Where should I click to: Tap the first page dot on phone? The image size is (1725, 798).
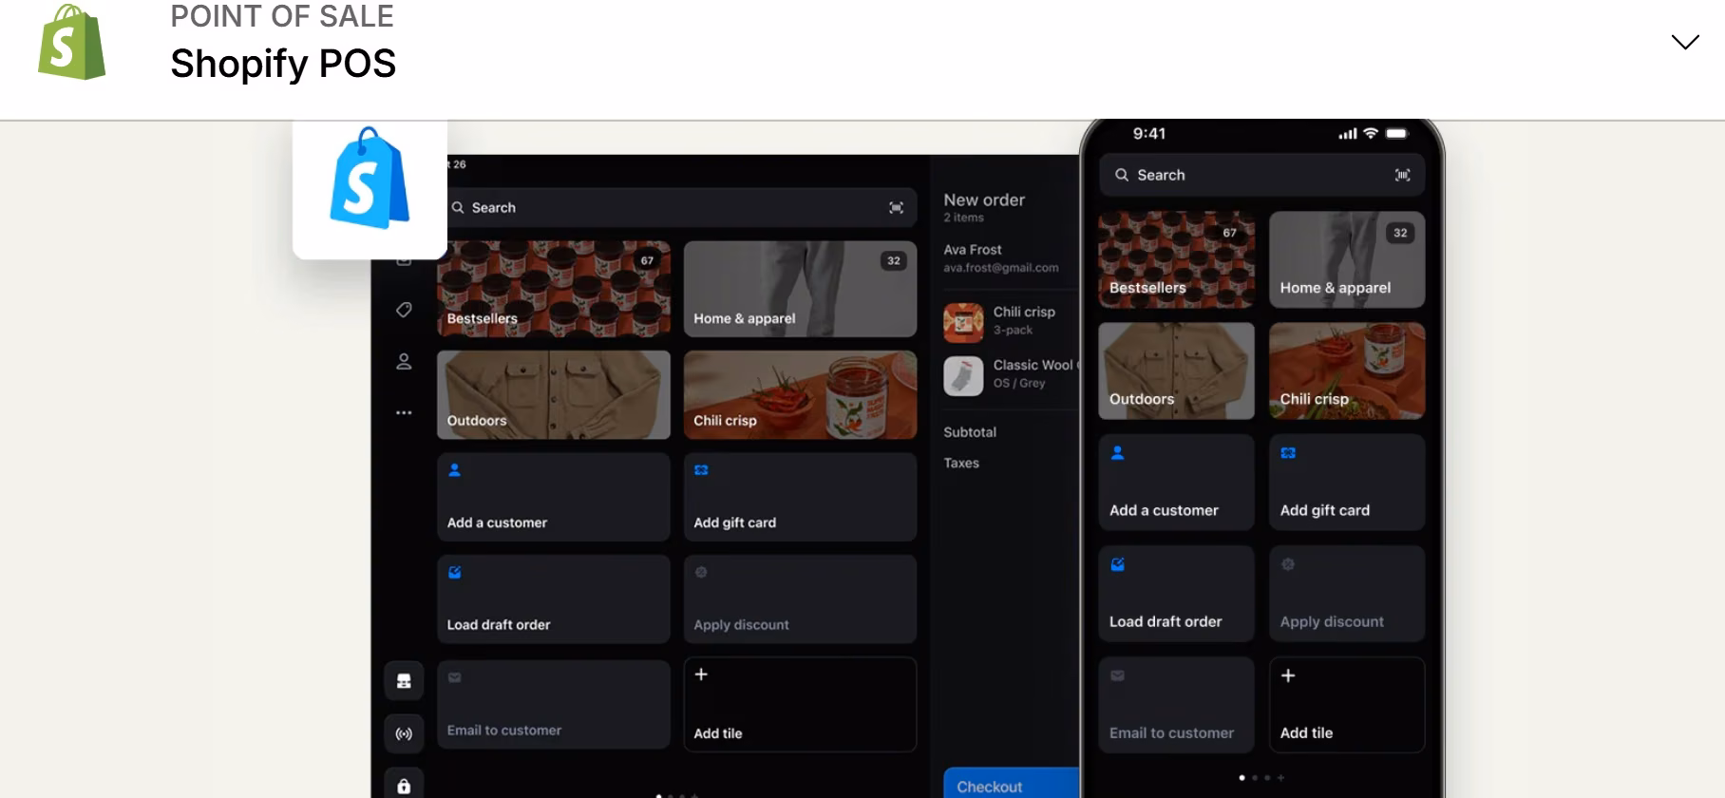point(1242,777)
